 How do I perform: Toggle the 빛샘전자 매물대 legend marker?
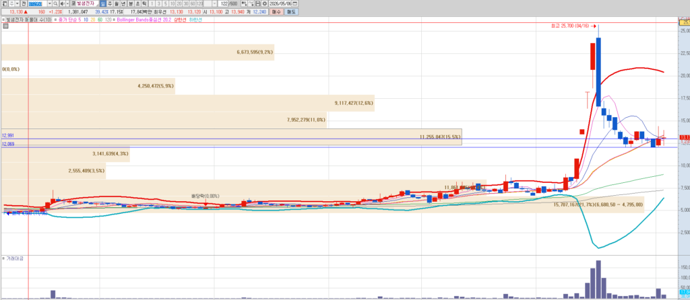click(x=3, y=20)
